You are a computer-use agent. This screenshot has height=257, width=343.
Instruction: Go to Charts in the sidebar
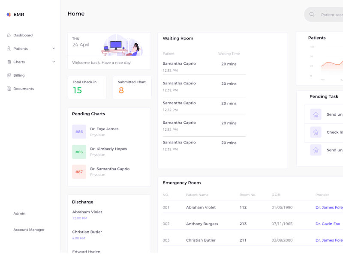[x=19, y=62]
